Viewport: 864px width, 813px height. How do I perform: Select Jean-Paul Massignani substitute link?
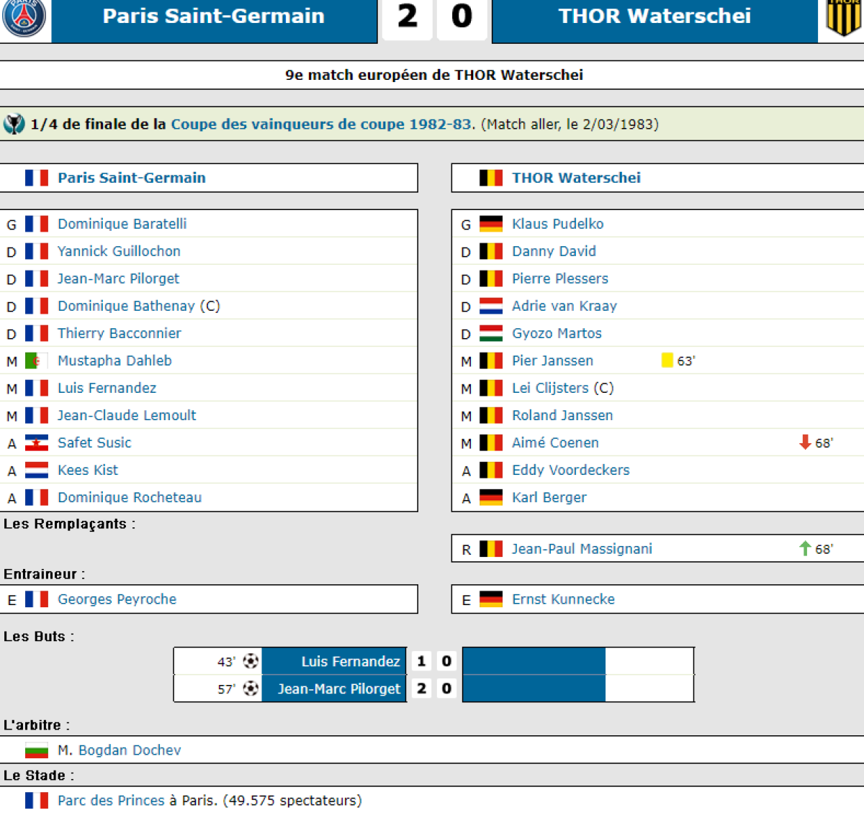point(582,549)
